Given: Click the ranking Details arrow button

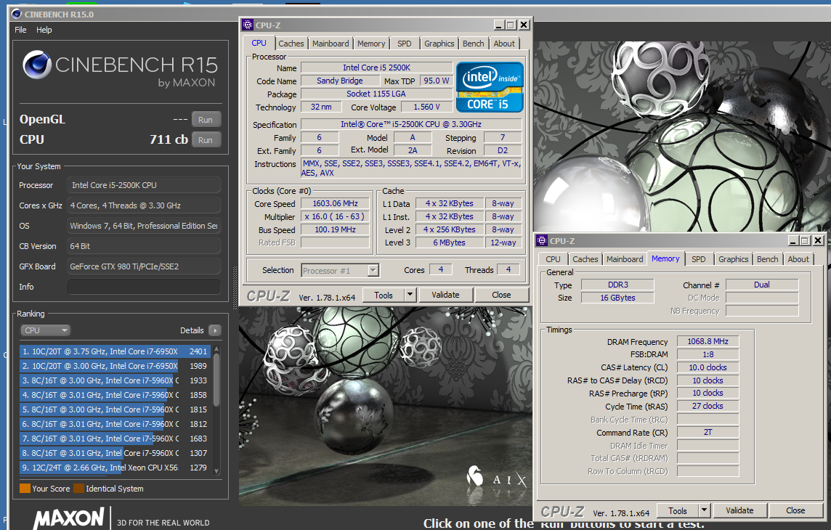Looking at the screenshot, I should tap(214, 330).
